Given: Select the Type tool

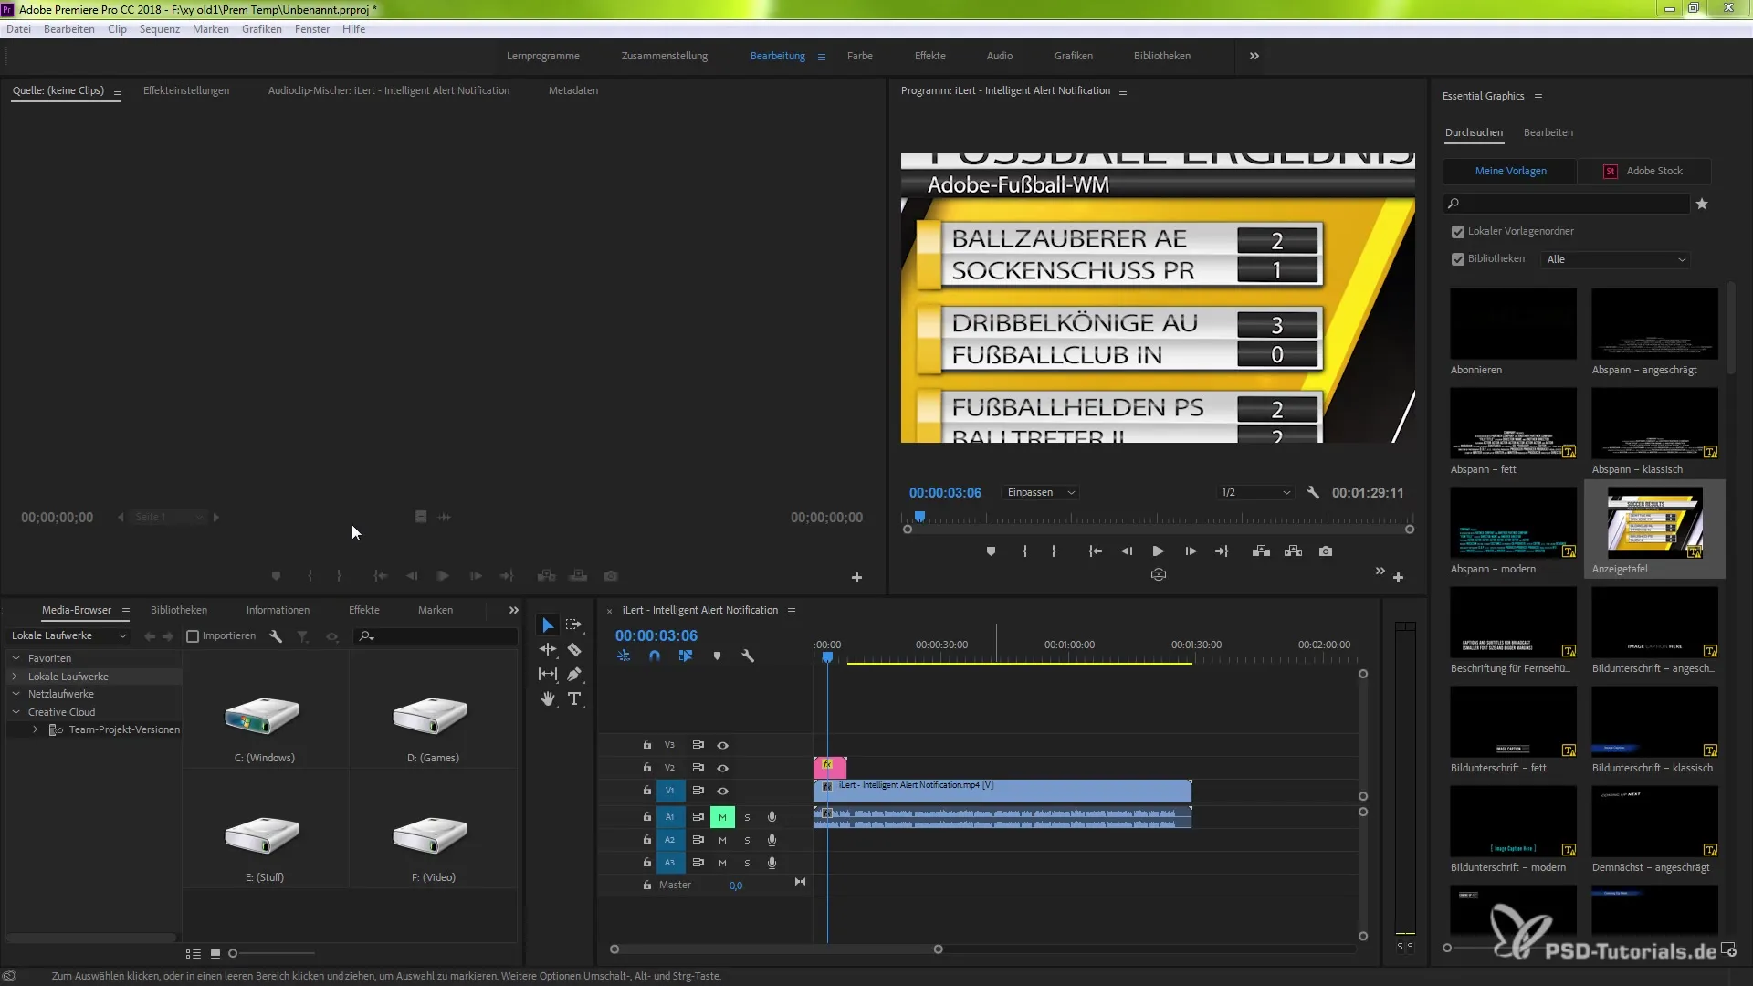Looking at the screenshot, I should click(574, 698).
